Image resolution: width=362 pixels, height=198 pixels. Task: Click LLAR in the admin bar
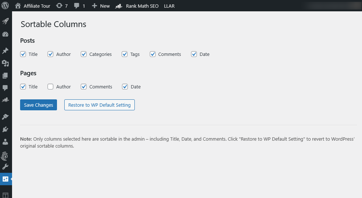(169, 6)
